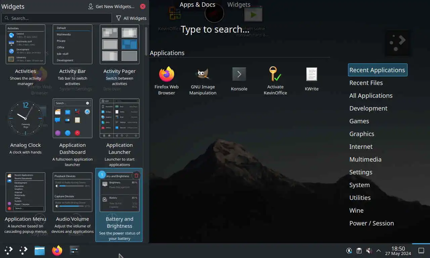The width and height of the screenshot is (430, 258).
Task: Click the Battery and Brightness widget title
Action: point(120,222)
